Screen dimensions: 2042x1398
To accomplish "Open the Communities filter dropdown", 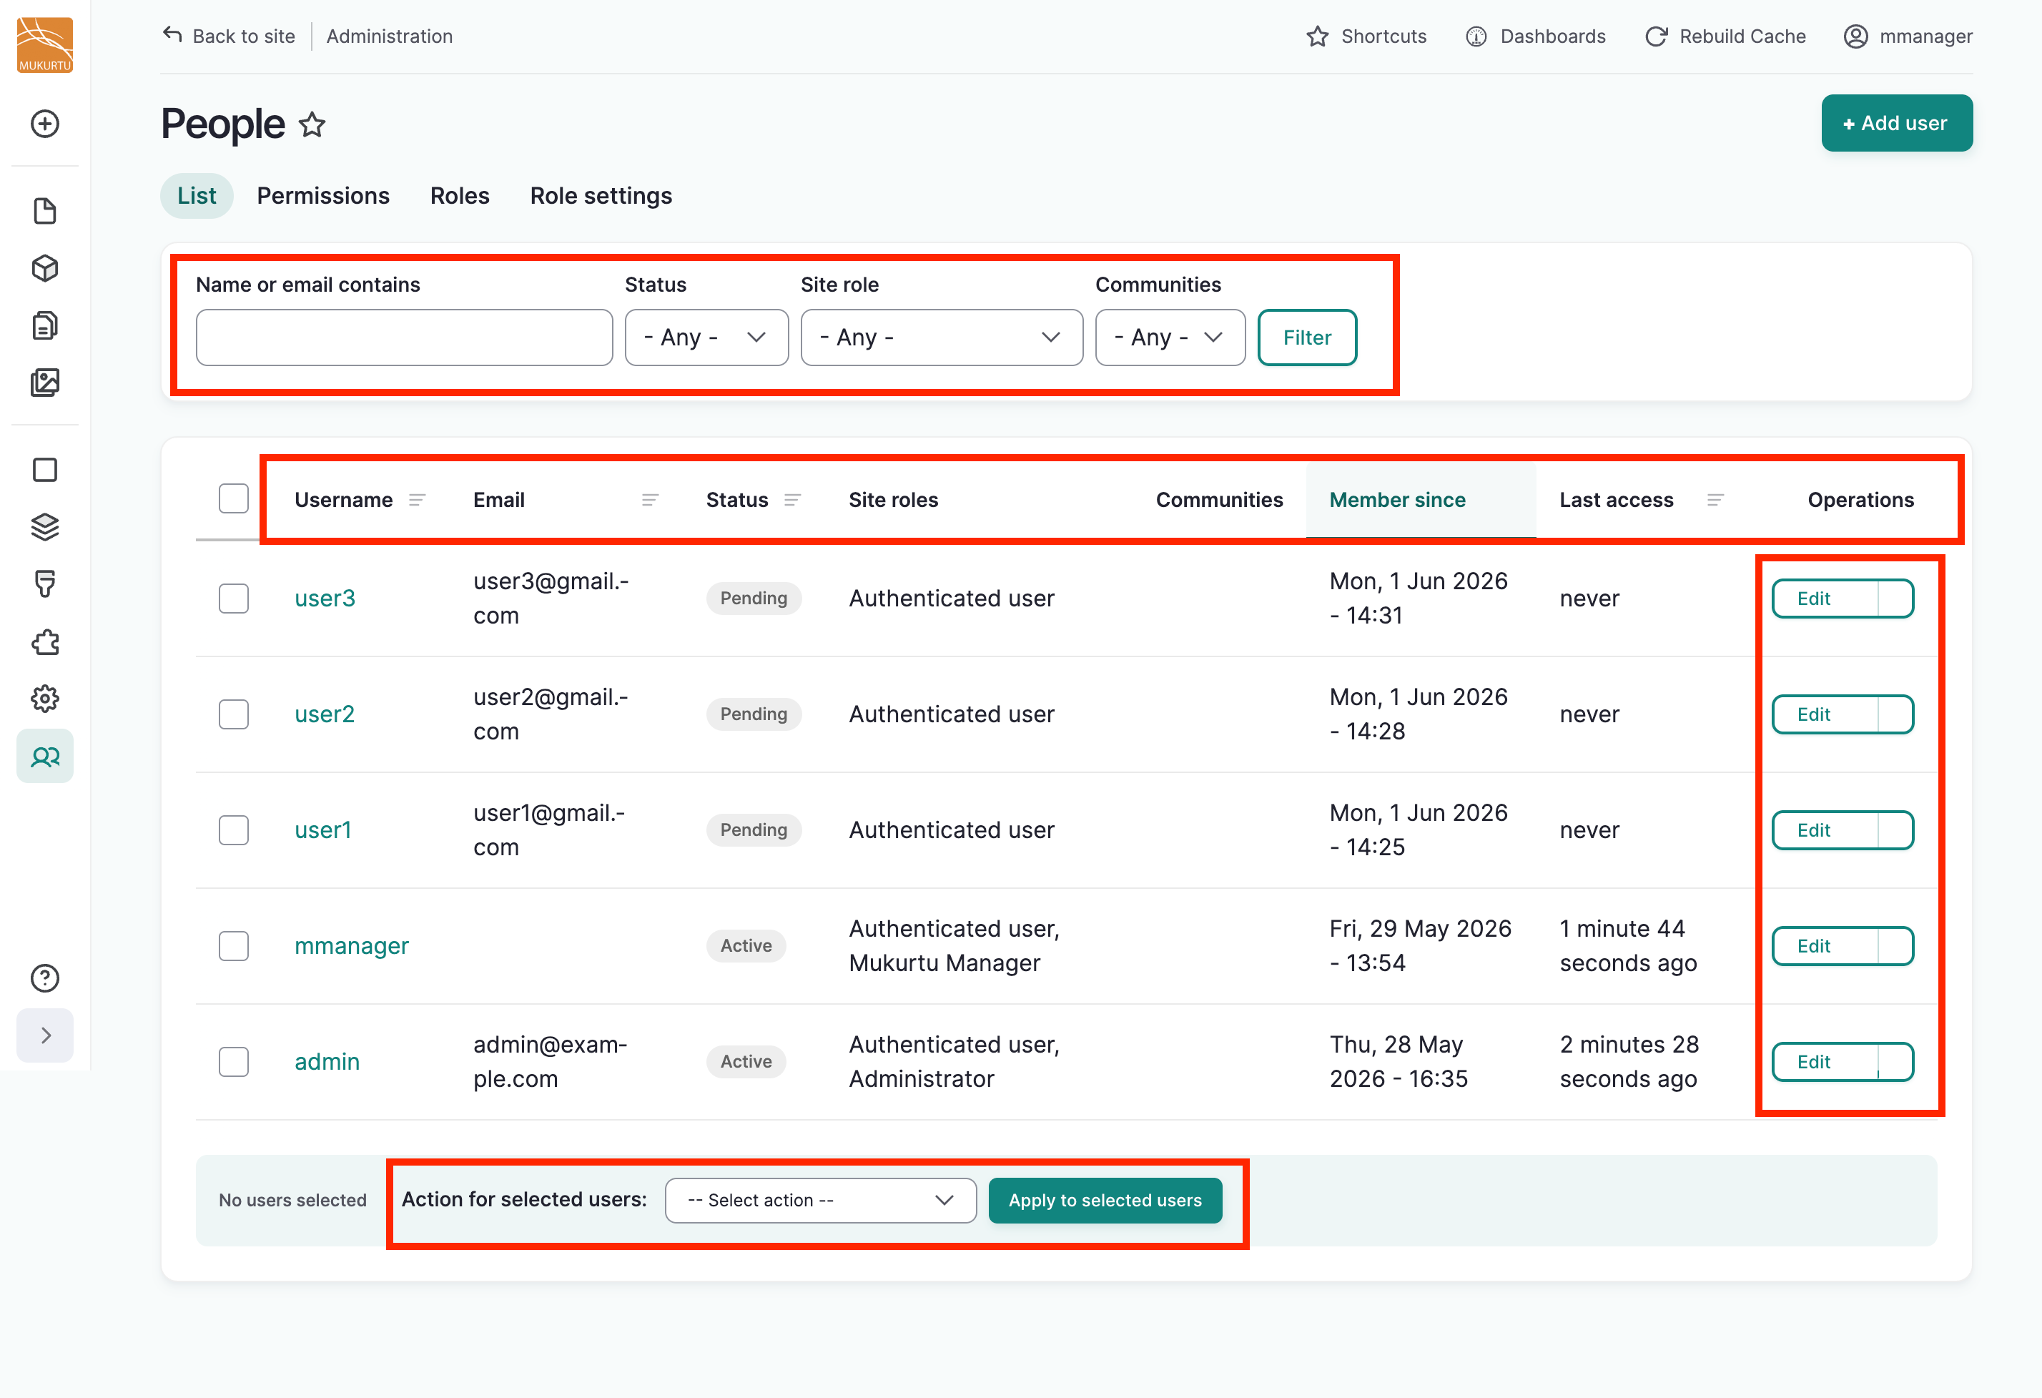I will coord(1170,338).
